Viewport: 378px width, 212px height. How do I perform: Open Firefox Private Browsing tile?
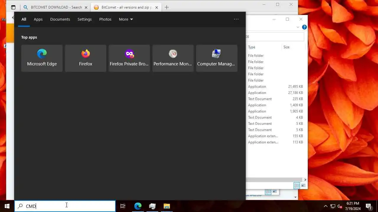(x=129, y=58)
